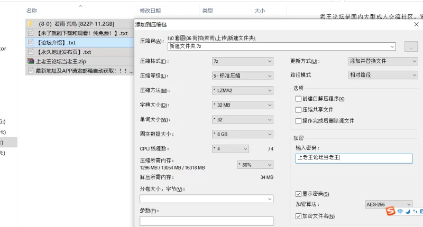Open the AES-256 加密算法 dropdown
Viewport: 423px width, 227px height.
(x=388, y=204)
